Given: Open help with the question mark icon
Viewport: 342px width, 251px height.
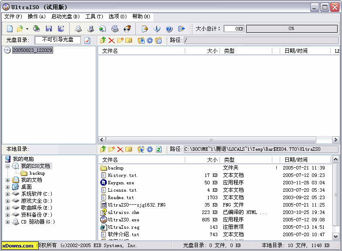Looking at the screenshot, I should coord(169,29).
